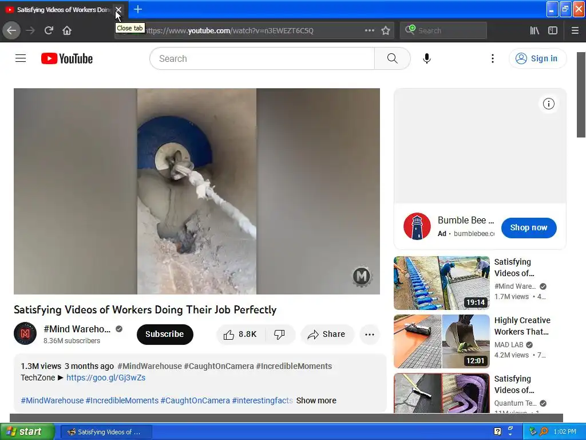Go back using the browser back arrow
The width and height of the screenshot is (586, 440).
coord(11,30)
